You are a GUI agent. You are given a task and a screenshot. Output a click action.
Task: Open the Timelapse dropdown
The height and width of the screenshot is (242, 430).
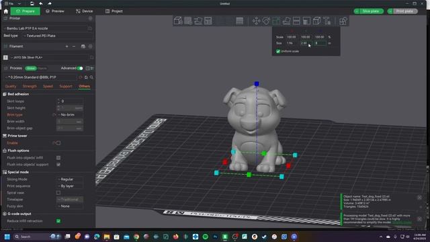[70, 200]
